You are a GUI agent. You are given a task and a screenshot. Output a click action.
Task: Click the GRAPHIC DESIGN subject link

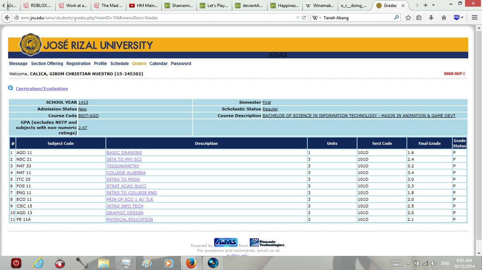pyautogui.click(x=125, y=213)
